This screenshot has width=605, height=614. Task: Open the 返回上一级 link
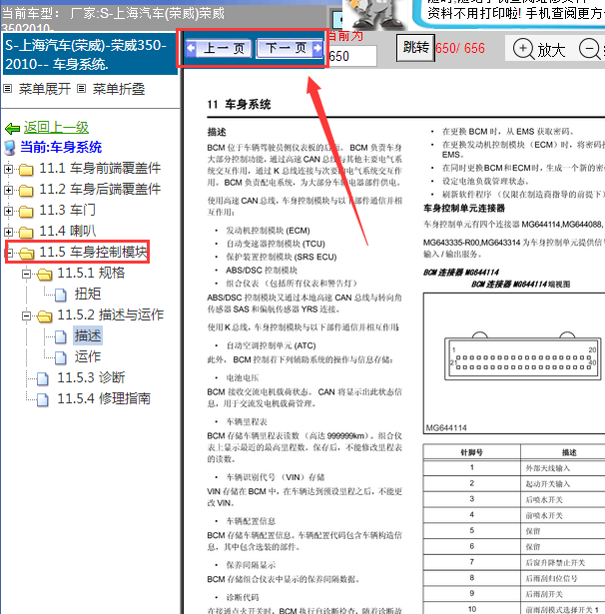point(56,127)
